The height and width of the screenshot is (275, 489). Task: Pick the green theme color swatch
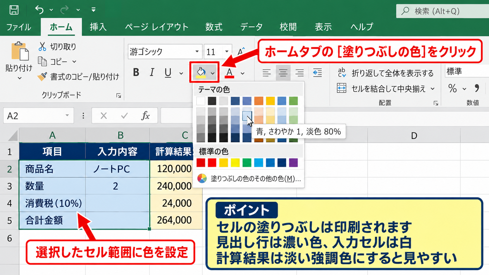[293, 101]
